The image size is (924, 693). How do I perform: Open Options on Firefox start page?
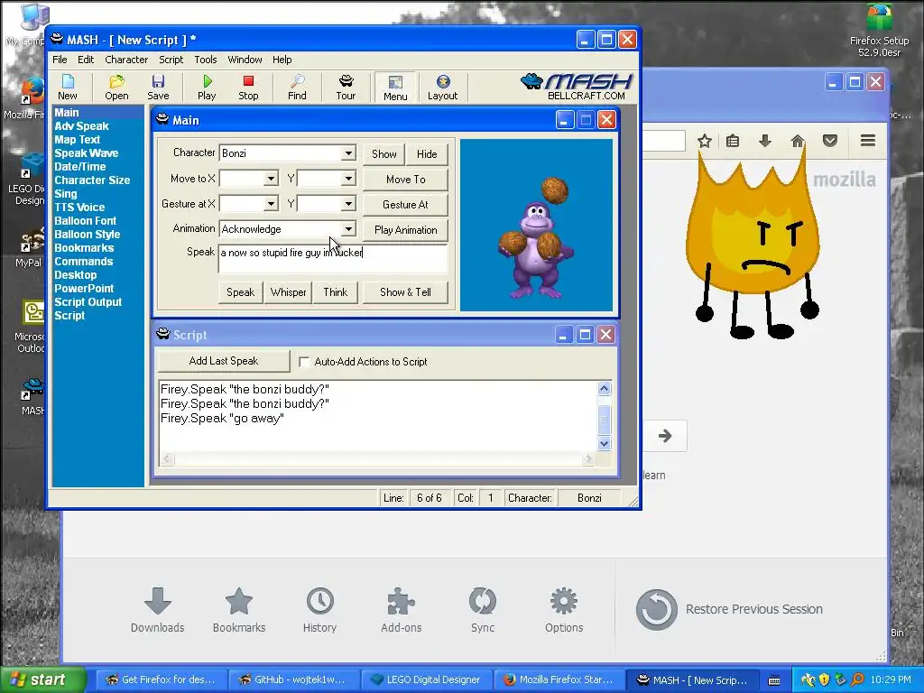click(x=564, y=611)
